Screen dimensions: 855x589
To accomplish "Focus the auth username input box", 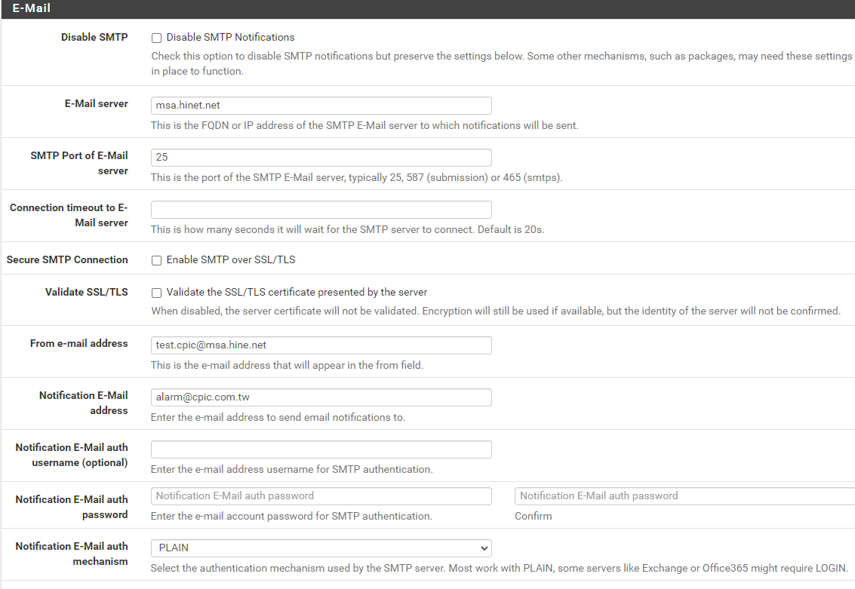I will coord(321,449).
